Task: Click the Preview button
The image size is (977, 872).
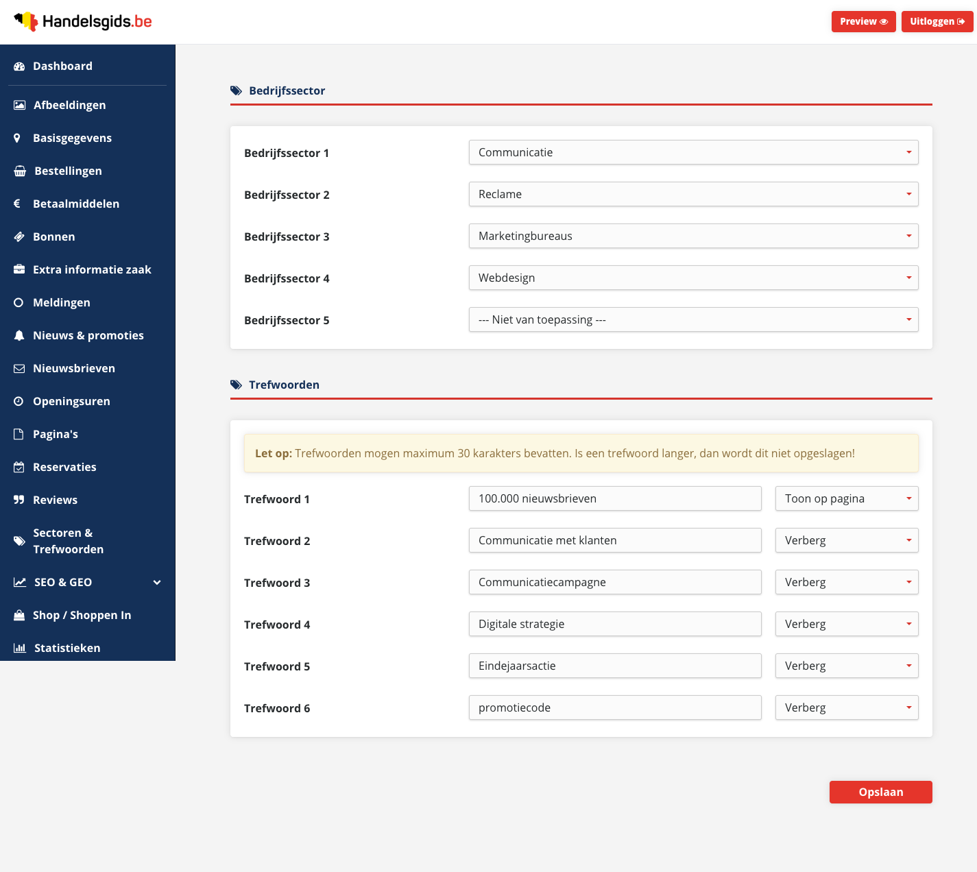Action: [x=863, y=21]
